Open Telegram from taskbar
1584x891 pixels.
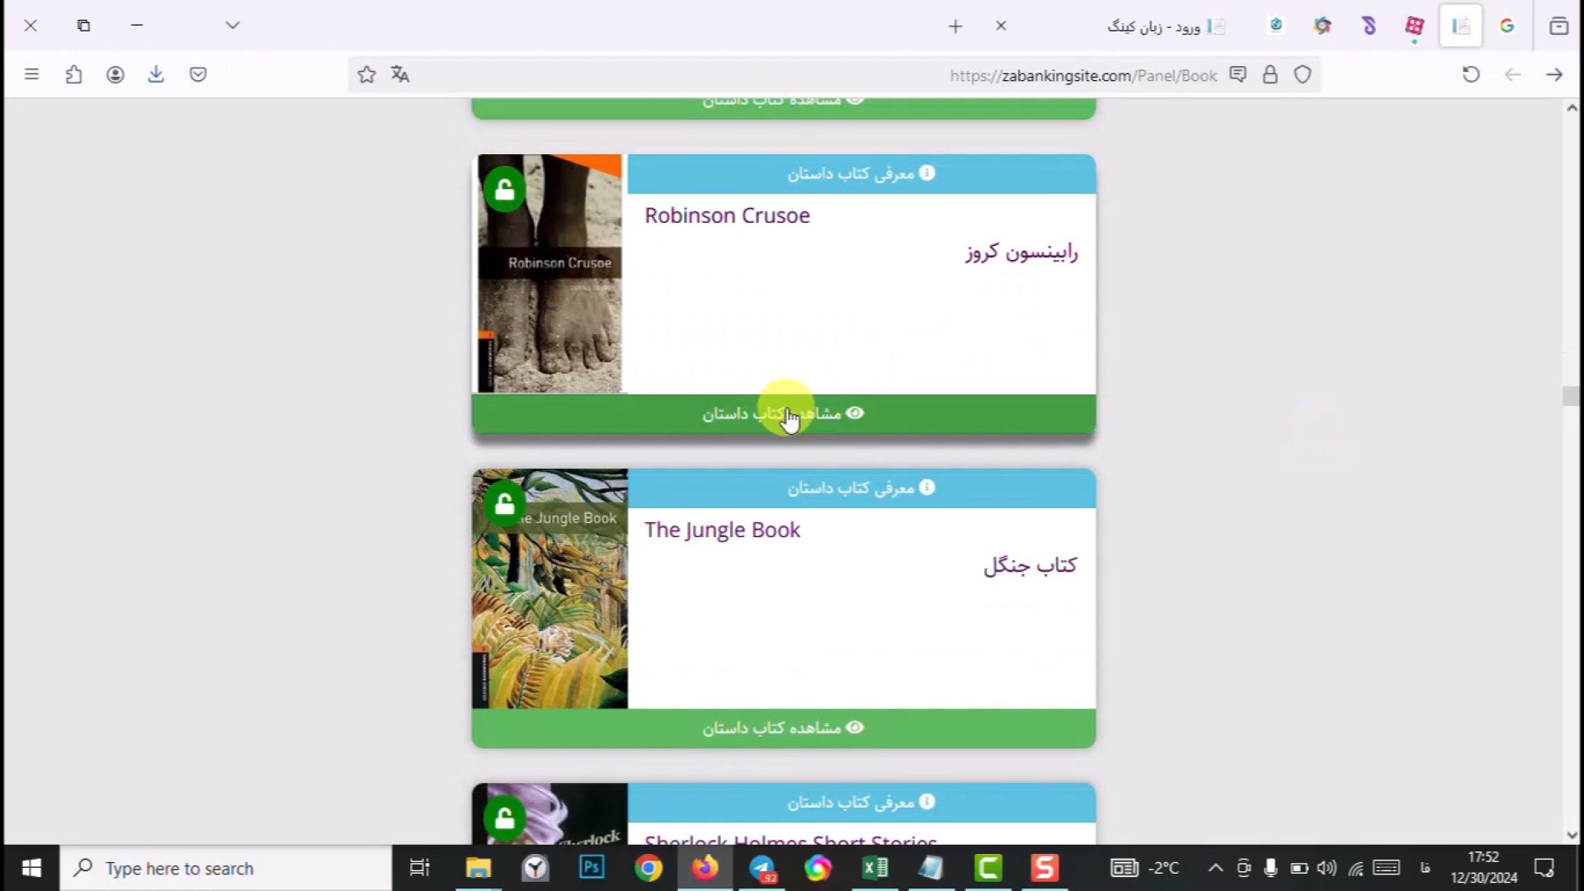click(x=762, y=868)
